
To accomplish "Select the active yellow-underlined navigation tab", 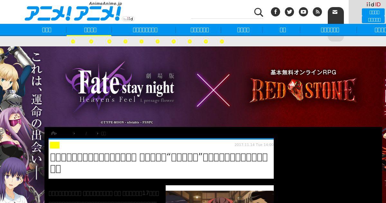I will pyautogui.click(x=89, y=30).
